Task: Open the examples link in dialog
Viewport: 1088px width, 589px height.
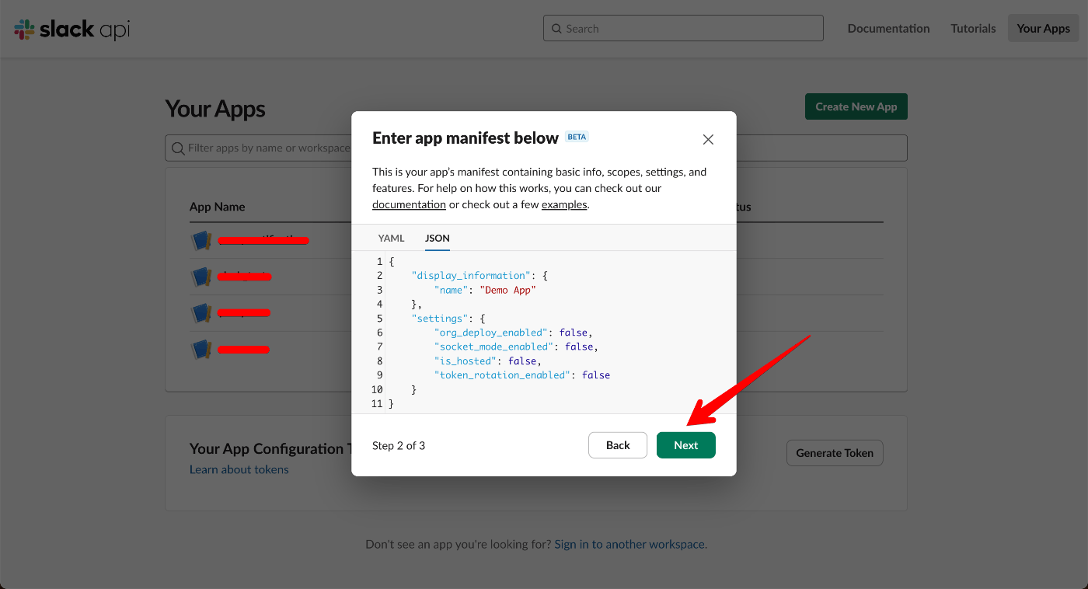Action: pyautogui.click(x=564, y=204)
